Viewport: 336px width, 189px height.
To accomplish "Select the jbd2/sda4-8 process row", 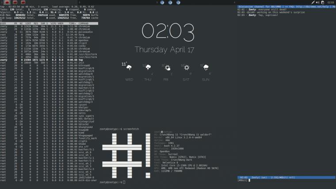I will [49, 177].
